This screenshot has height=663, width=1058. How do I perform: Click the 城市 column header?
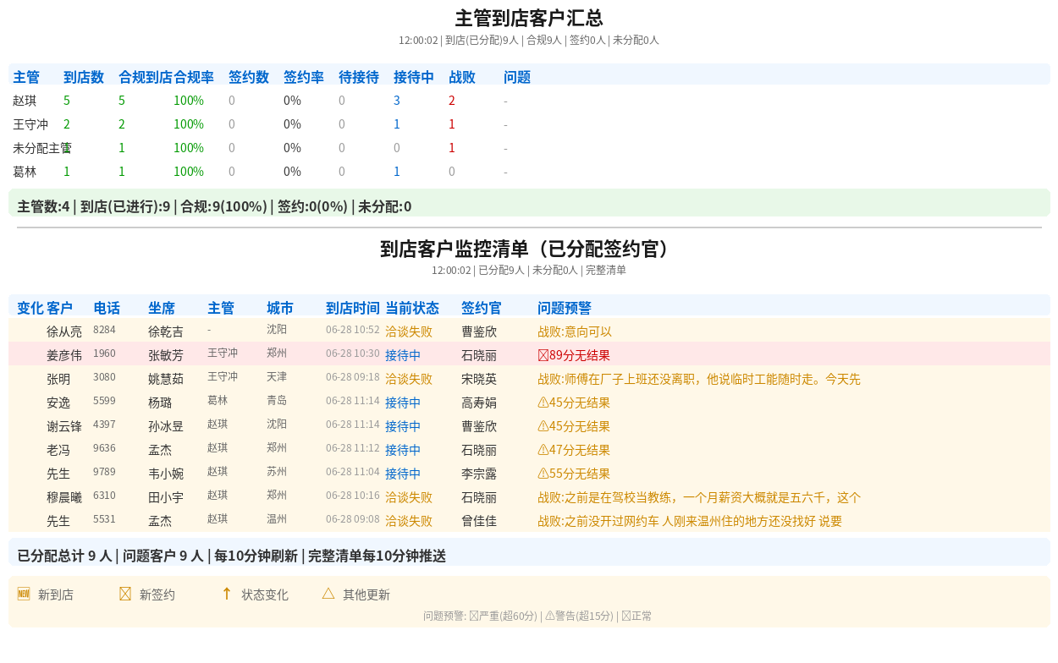pos(280,308)
